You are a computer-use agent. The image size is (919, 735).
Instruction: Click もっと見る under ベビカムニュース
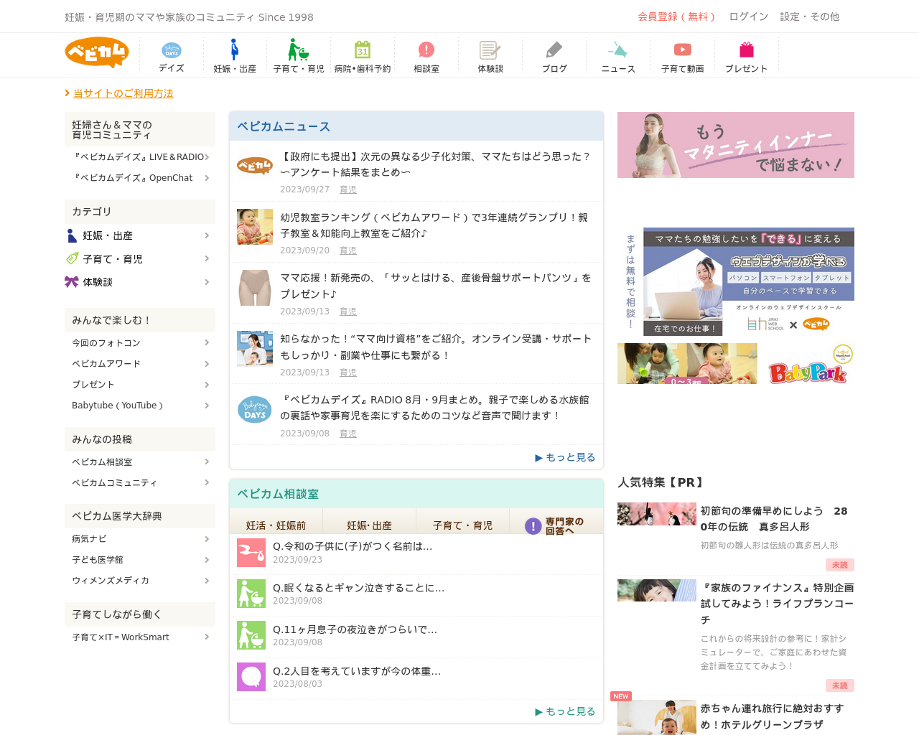click(x=565, y=457)
